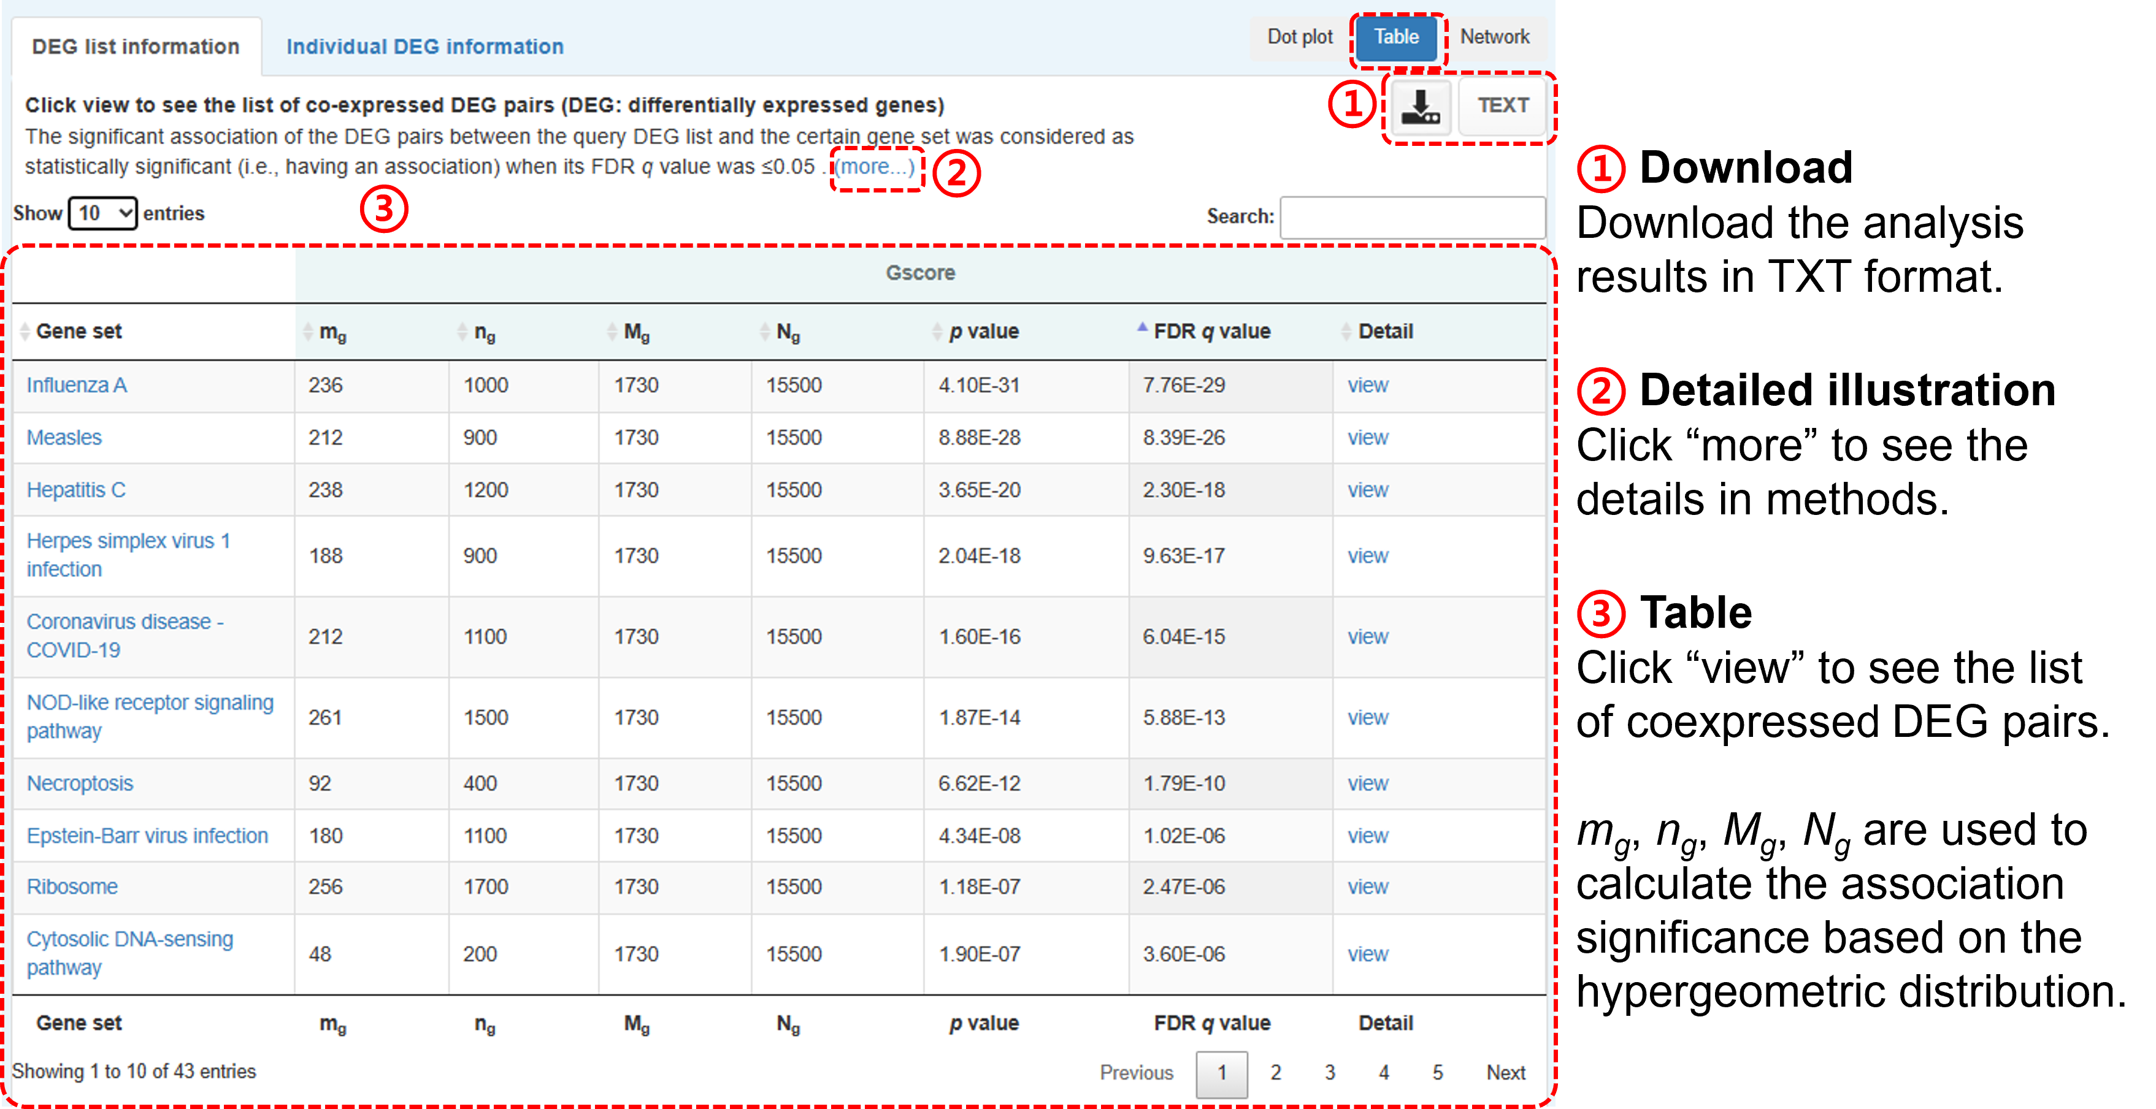This screenshot has width=2156, height=1109.
Task: Go to pagination page 3
Action: 1329,1073
